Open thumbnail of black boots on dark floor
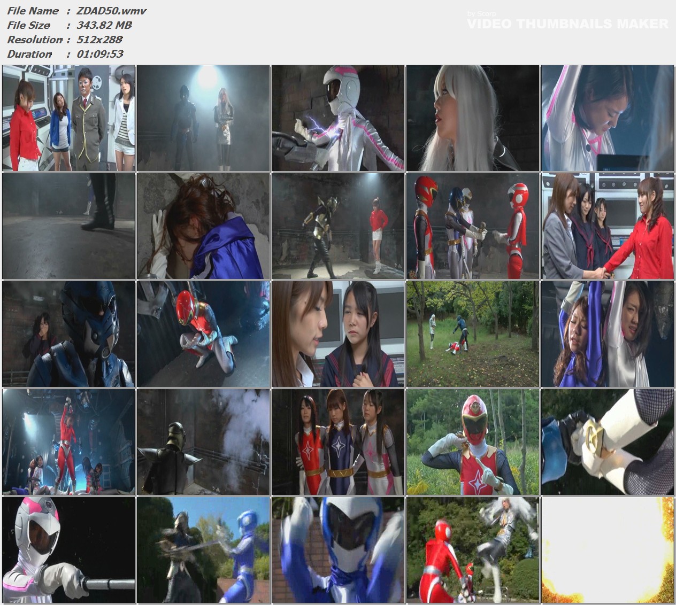The image size is (676, 605). pyautogui.click(x=69, y=226)
